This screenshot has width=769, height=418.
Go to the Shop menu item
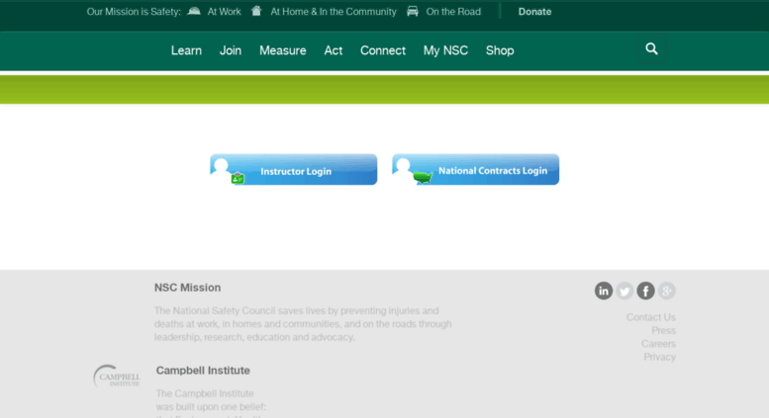(500, 50)
